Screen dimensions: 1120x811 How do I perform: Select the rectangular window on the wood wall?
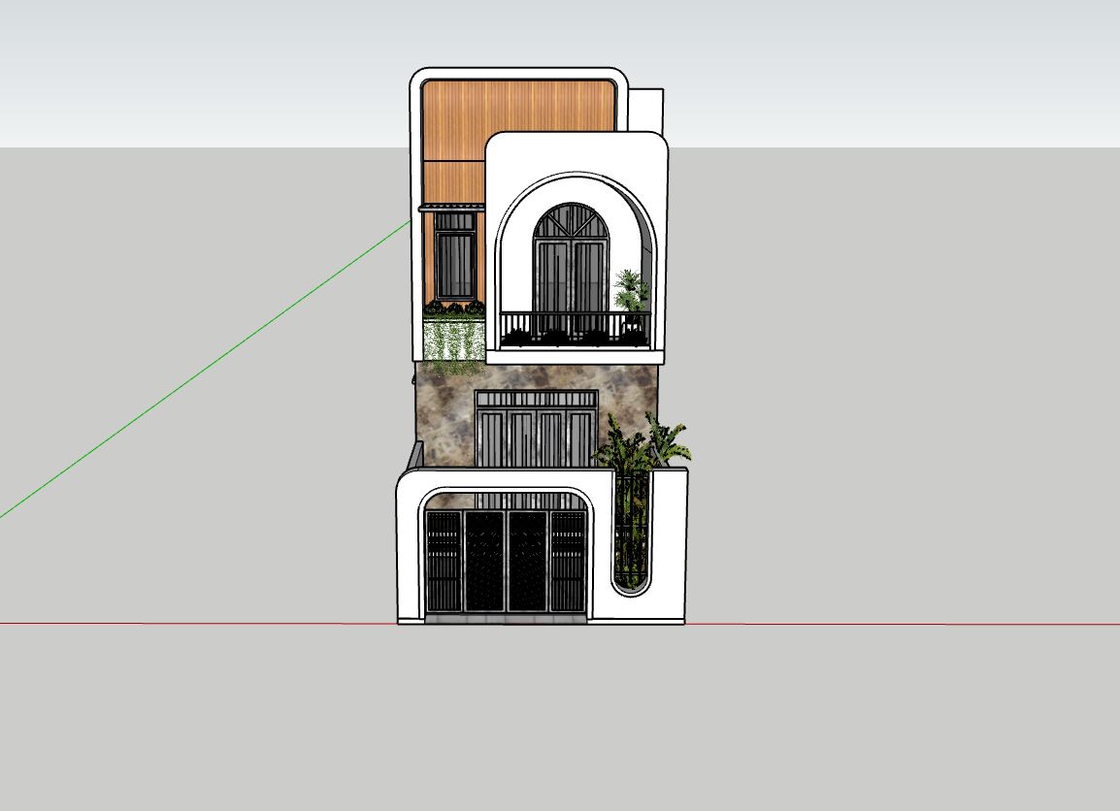pos(455,256)
